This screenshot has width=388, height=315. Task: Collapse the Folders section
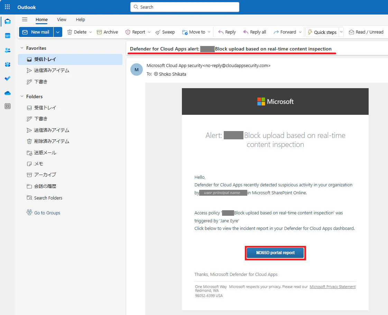click(x=22, y=96)
